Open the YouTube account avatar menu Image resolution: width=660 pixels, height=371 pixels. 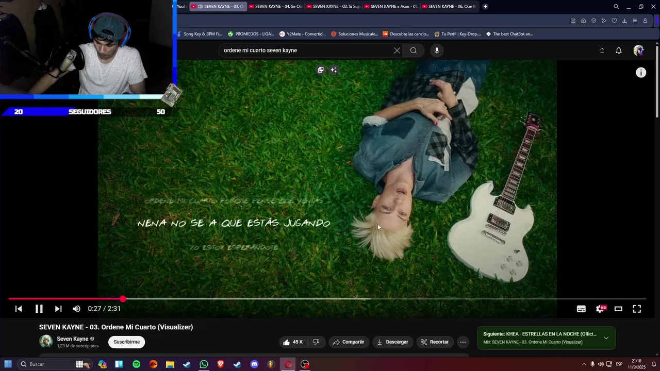coord(639,50)
